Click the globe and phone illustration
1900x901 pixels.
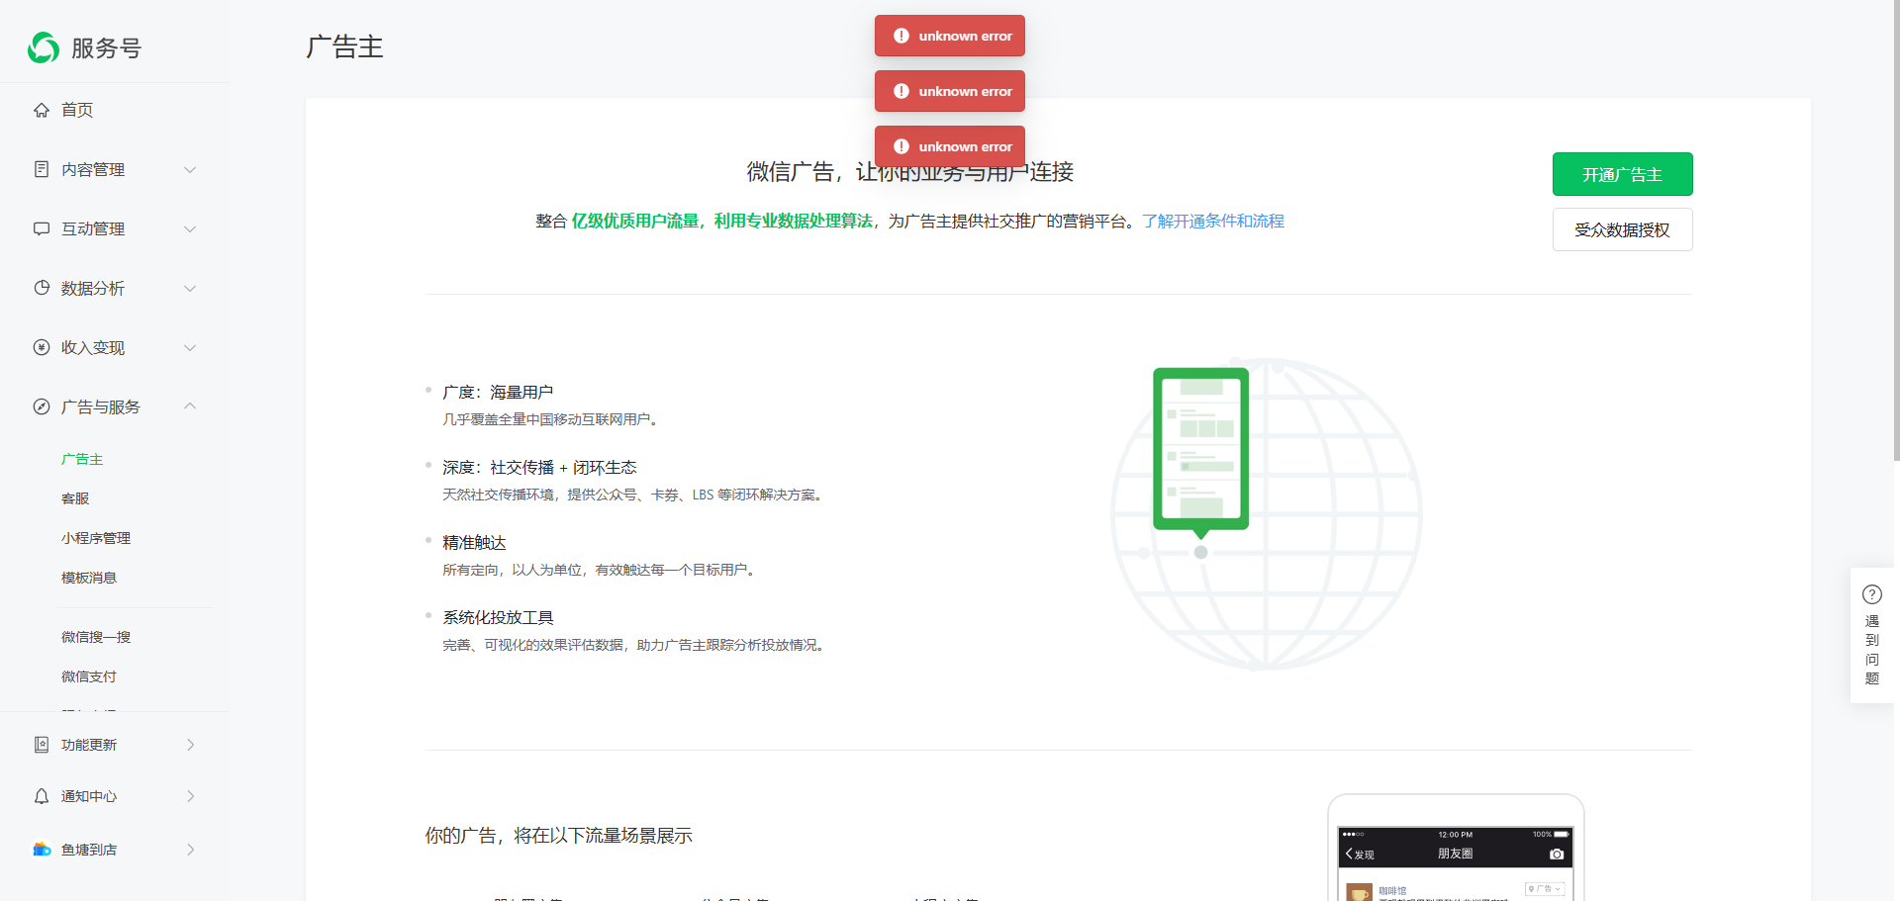(1266, 513)
